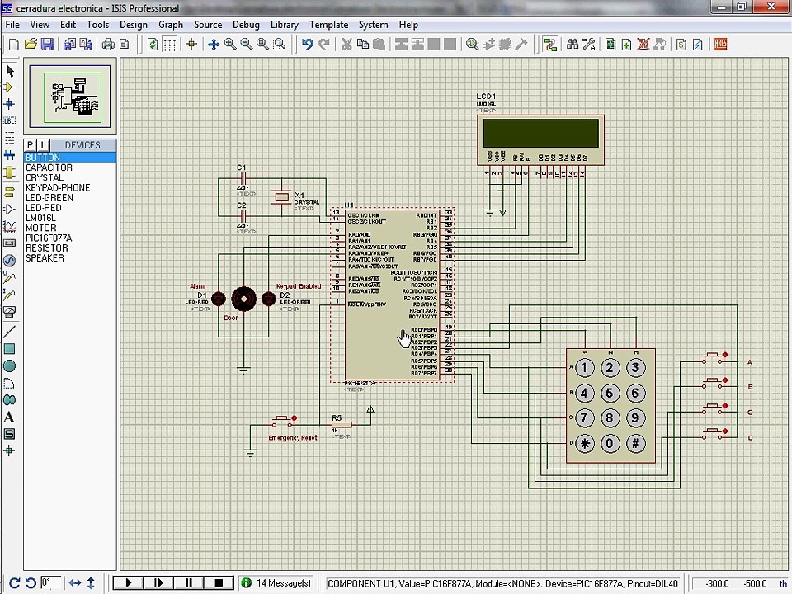Save the current design
The width and height of the screenshot is (792, 594).
point(47,45)
